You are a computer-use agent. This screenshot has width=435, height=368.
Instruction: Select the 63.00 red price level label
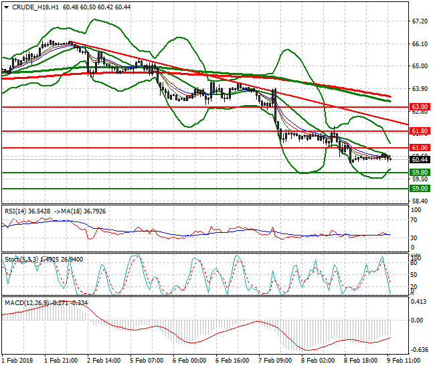point(420,107)
